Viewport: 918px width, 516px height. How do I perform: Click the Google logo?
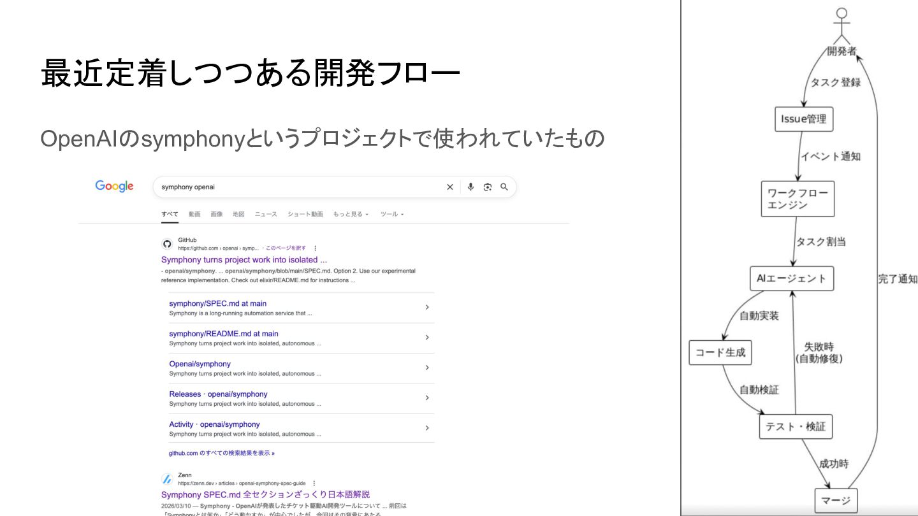pos(114,186)
